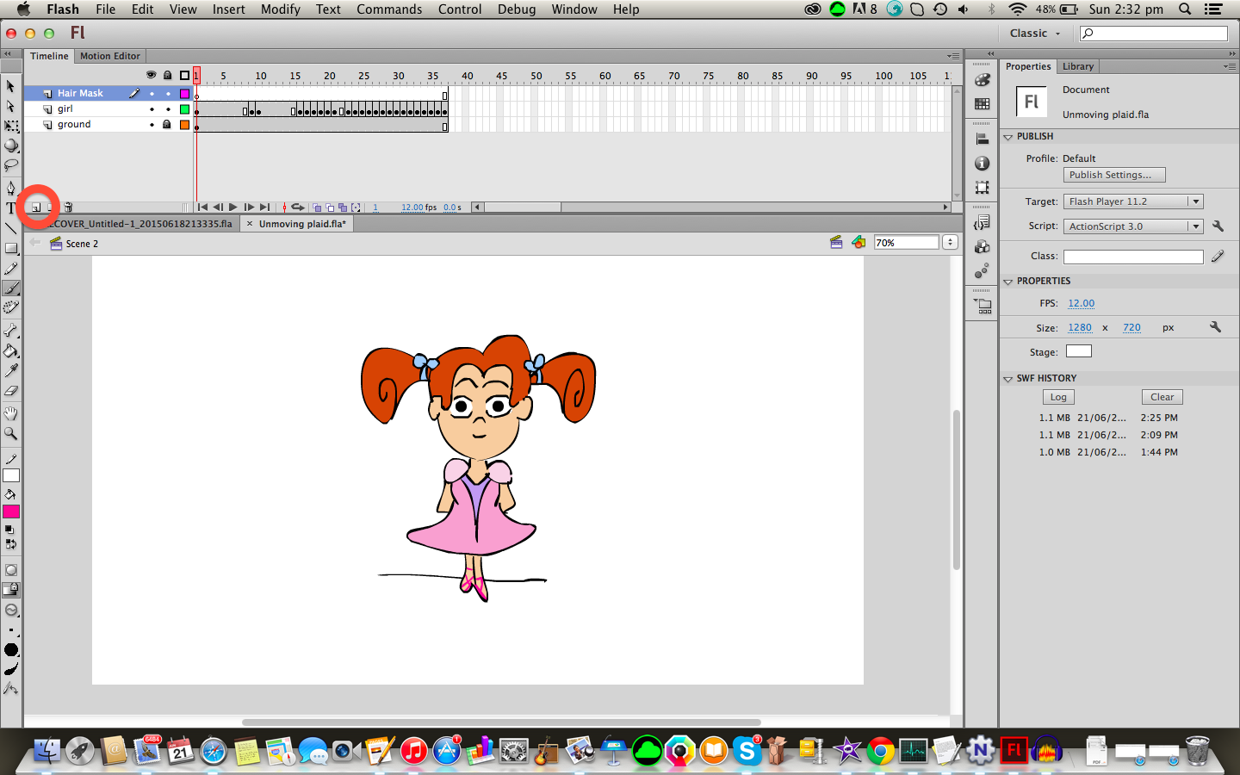Toggle visibility dot of ground layer
The width and height of the screenshot is (1240, 775).
(x=152, y=125)
